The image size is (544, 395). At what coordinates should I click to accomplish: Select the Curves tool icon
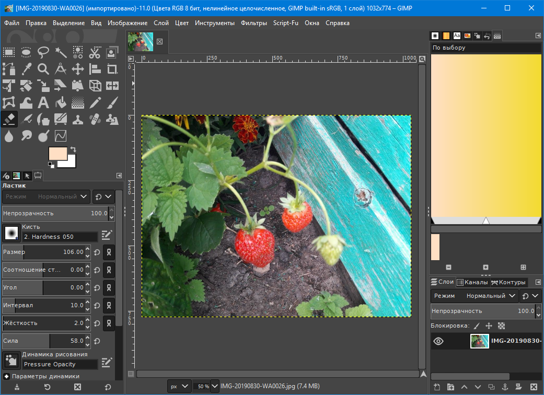(61, 136)
